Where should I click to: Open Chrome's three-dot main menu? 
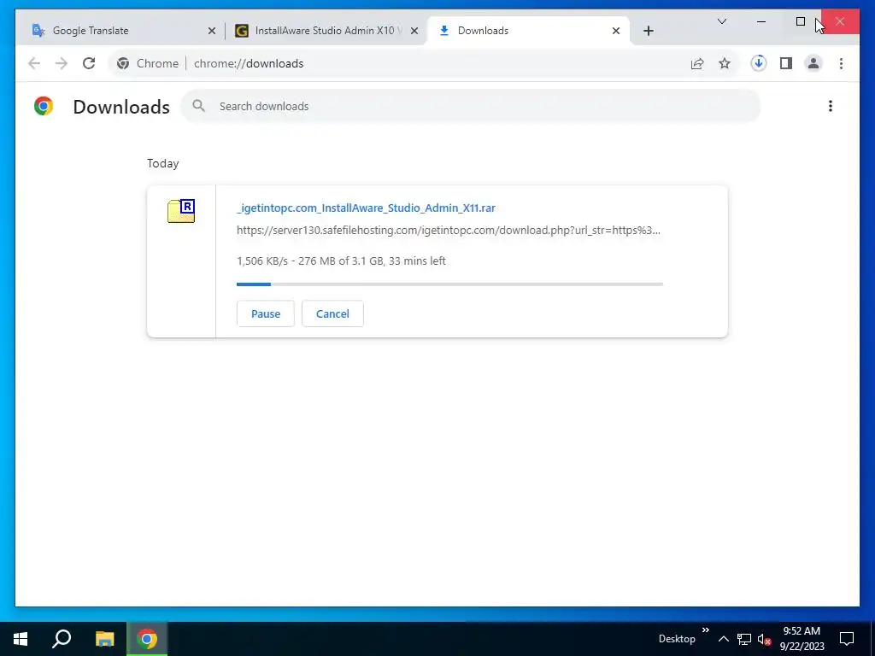tap(841, 63)
